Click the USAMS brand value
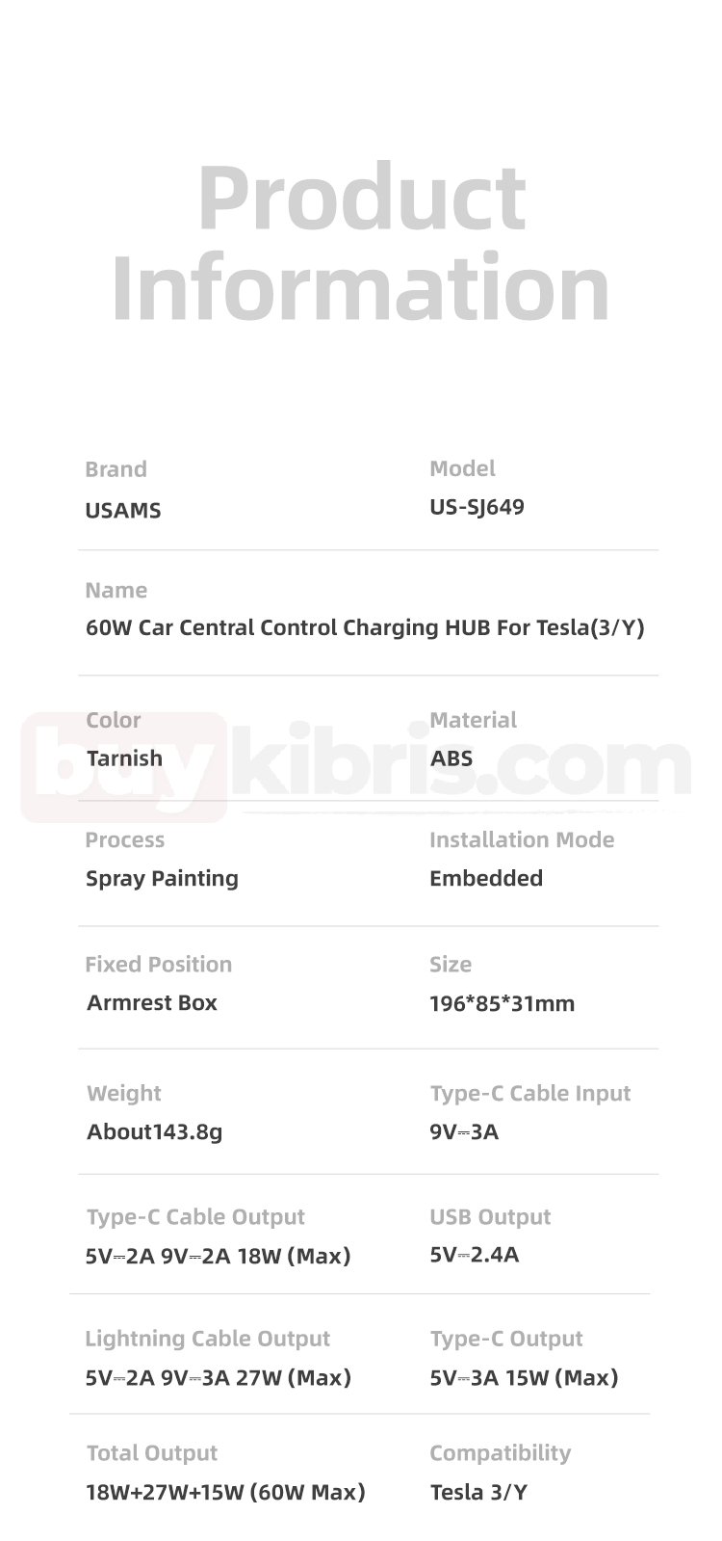This screenshot has height=1541, width=722. 123,511
